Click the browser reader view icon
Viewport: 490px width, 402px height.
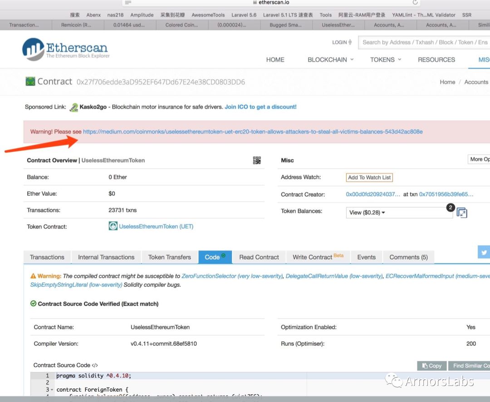click(x=128, y=3)
